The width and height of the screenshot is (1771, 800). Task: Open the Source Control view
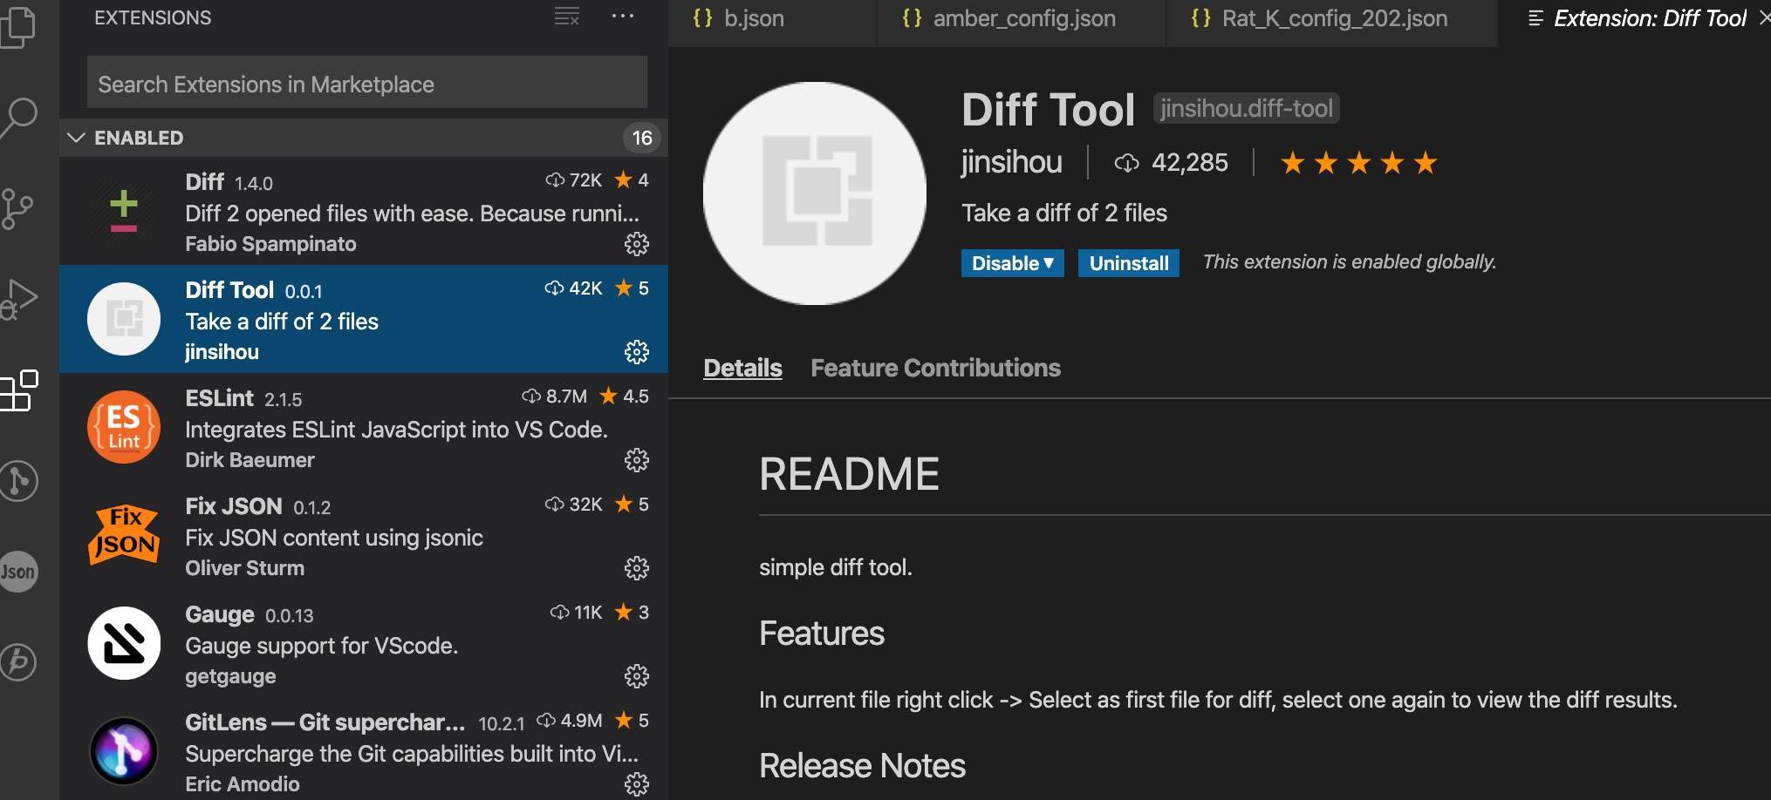click(x=17, y=209)
